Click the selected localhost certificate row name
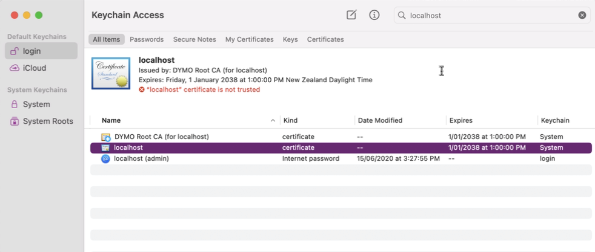Image resolution: width=595 pixels, height=252 pixels. tap(128, 147)
